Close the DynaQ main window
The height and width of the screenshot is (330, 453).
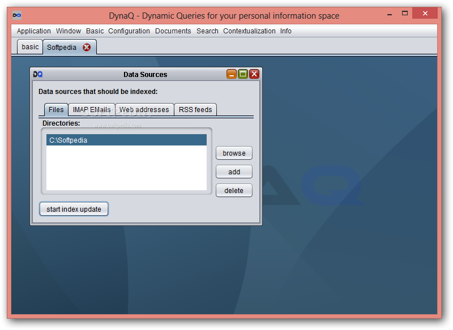click(425, 13)
